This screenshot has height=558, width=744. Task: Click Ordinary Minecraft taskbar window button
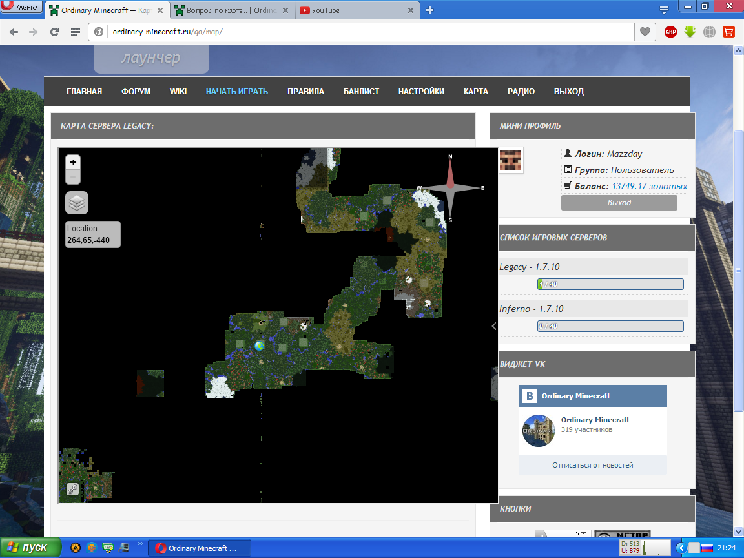click(x=200, y=548)
